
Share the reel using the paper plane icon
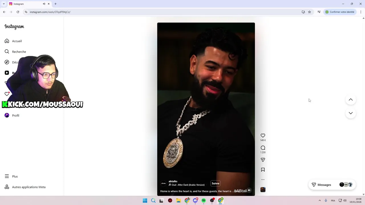(263, 160)
